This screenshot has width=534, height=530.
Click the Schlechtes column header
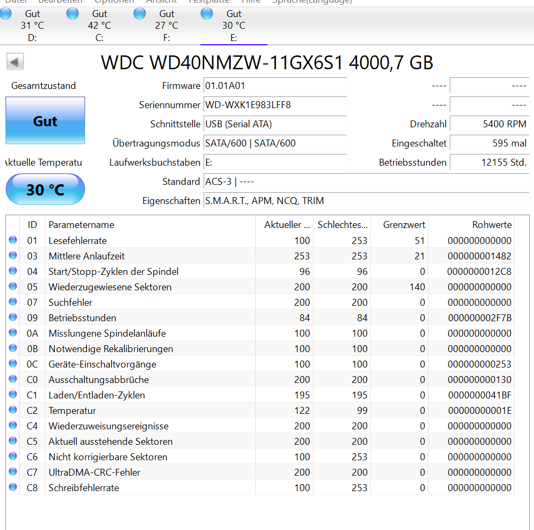tap(342, 225)
